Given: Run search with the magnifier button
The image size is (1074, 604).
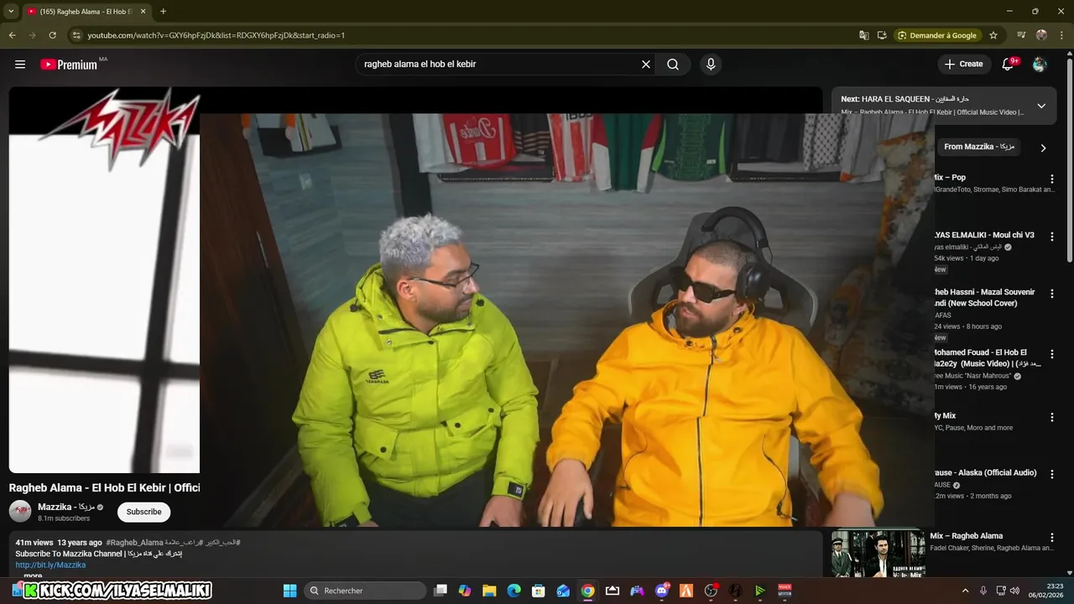Looking at the screenshot, I should tap(673, 65).
